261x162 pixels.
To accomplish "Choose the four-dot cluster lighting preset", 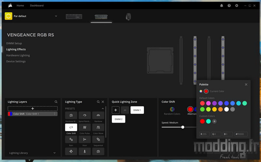I will pyautogui.click(x=71, y=151).
